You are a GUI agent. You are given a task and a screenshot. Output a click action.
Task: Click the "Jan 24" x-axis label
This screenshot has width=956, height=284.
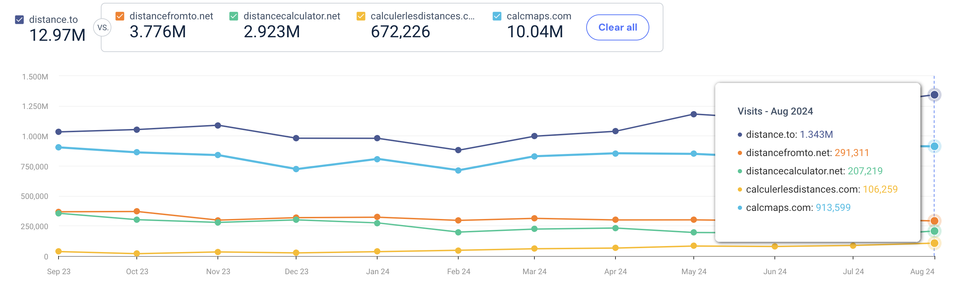click(x=378, y=272)
